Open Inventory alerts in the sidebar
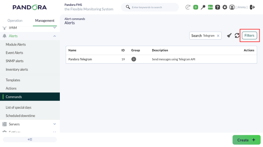The height and width of the screenshot is (147, 263). pyautogui.click(x=17, y=69)
